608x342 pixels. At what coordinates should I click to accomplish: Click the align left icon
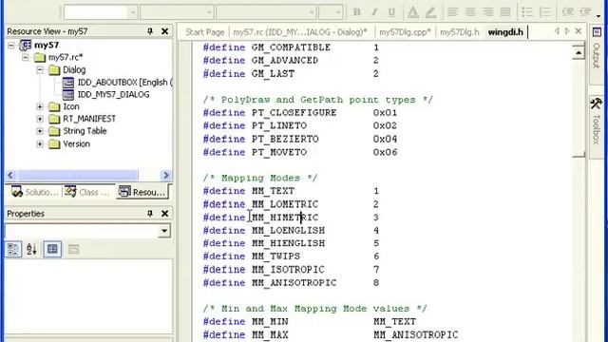point(452,12)
